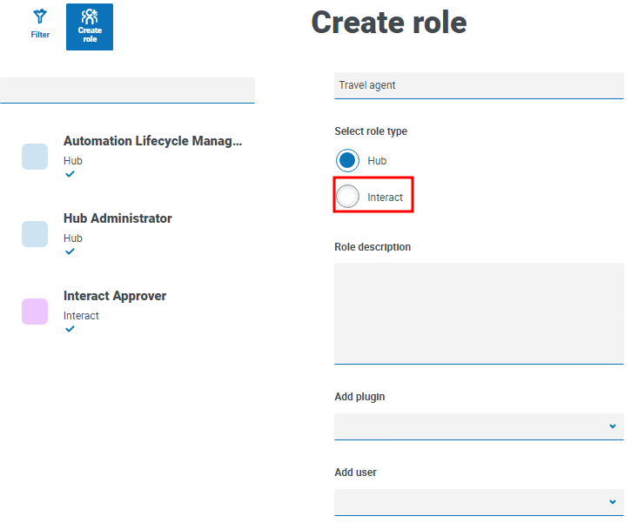This screenshot has width=631, height=523.
Task: Click the role name field containing Travel agent
Action: click(x=479, y=85)
